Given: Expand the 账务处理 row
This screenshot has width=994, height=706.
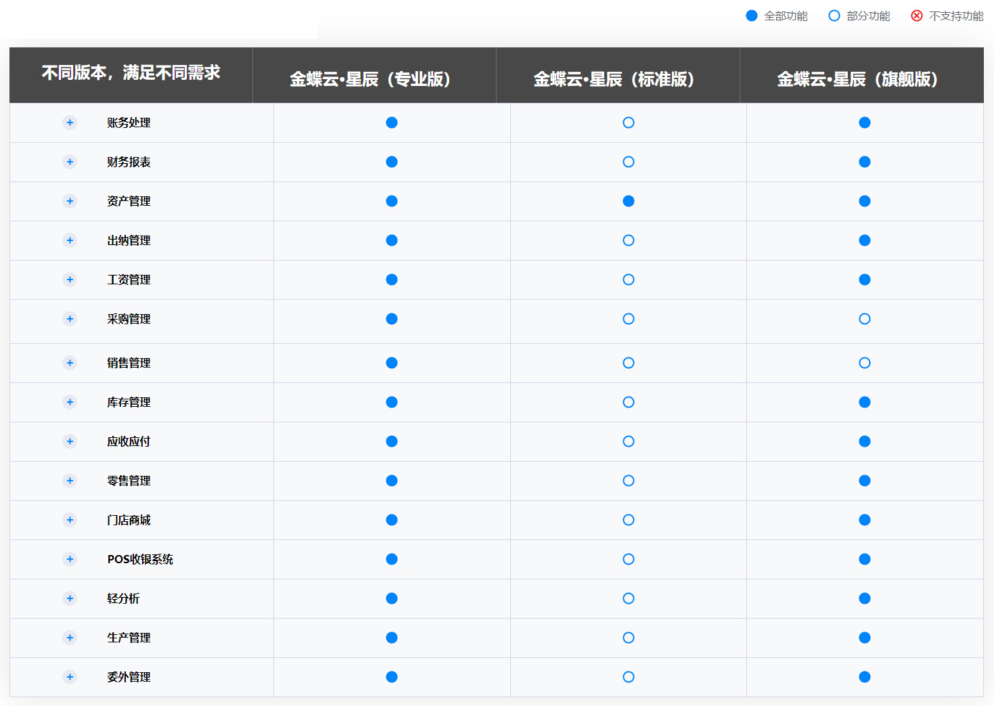Looking at the screenshot, I should [x=70, y=123].
